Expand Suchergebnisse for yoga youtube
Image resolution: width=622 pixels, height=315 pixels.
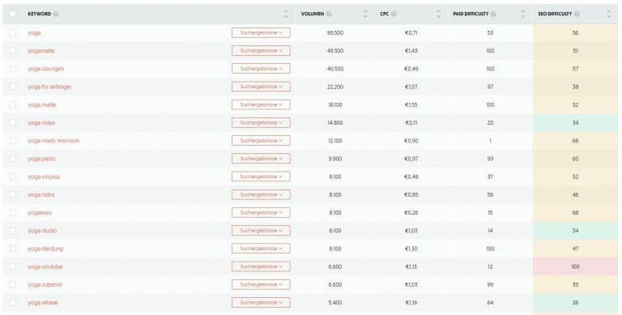(261, 266)
